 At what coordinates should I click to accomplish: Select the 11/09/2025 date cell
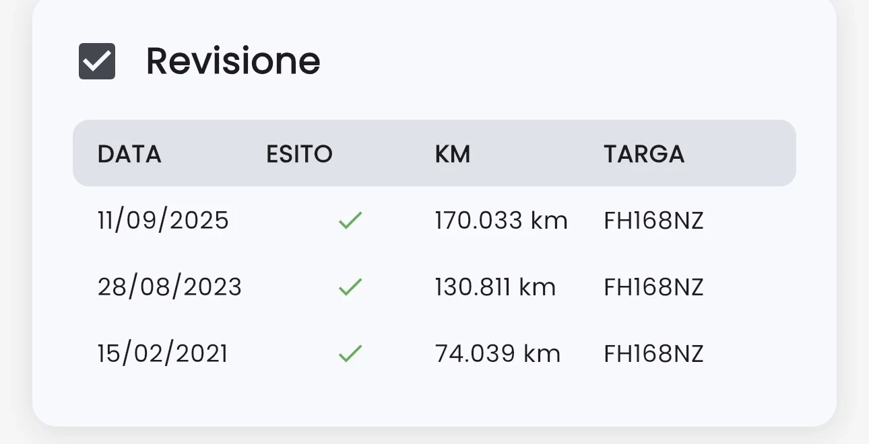pyautogui.click(x=163, y=221)
